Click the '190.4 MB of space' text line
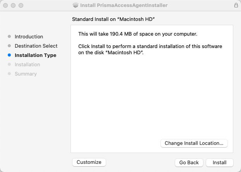This screenshot has width=241, height=172. (x=138, y=34)
